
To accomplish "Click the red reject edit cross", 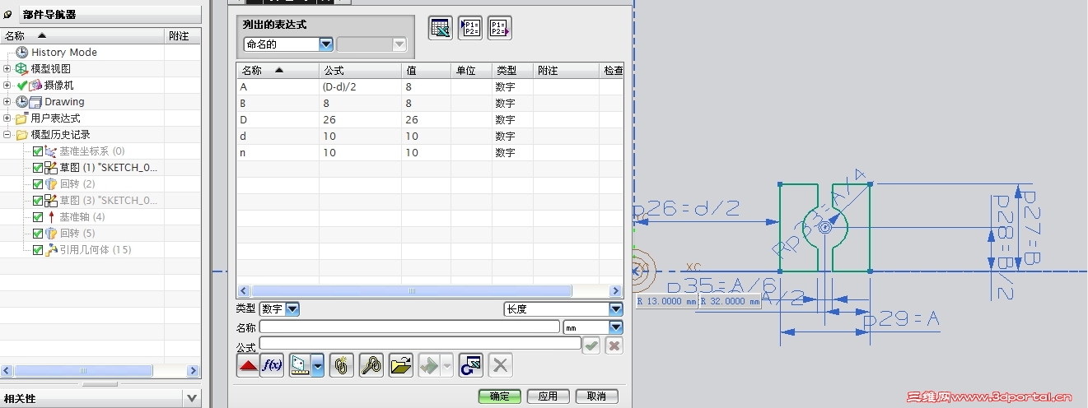I will 614,345.
